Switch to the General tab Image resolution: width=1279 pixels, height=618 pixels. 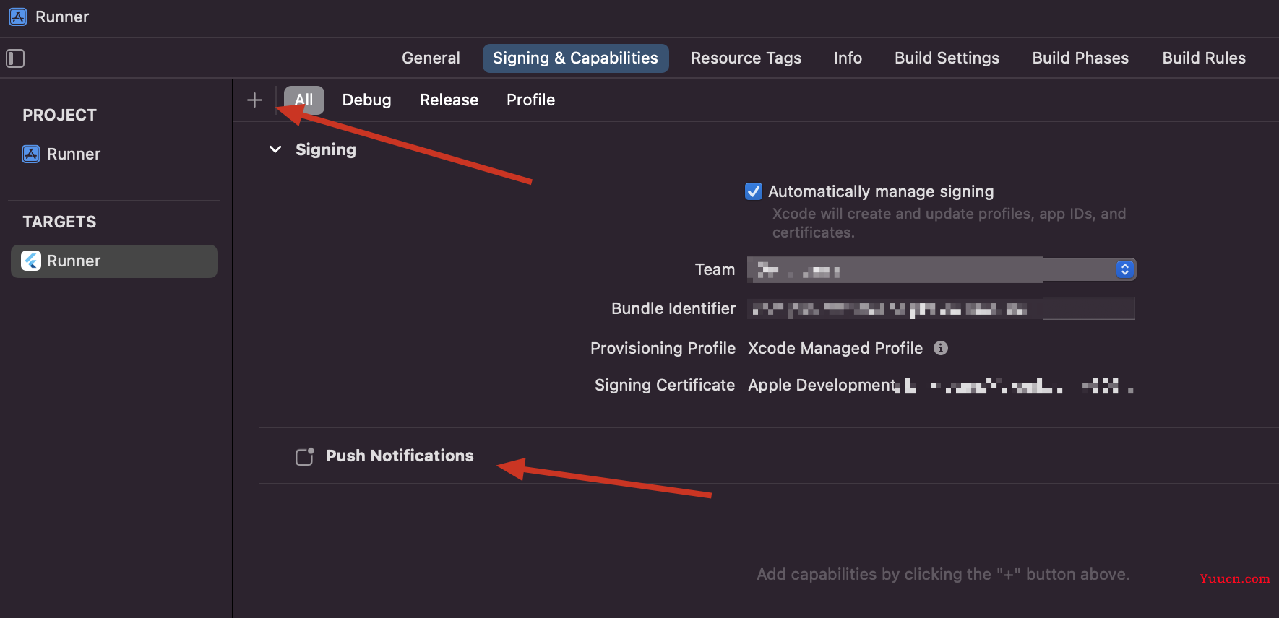click(431, 58)
